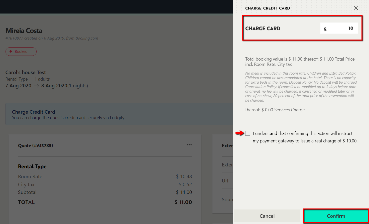Screen dimensions: 369x224
Task: Click the Quote (#613285) heading
Action: click(35, 146)
